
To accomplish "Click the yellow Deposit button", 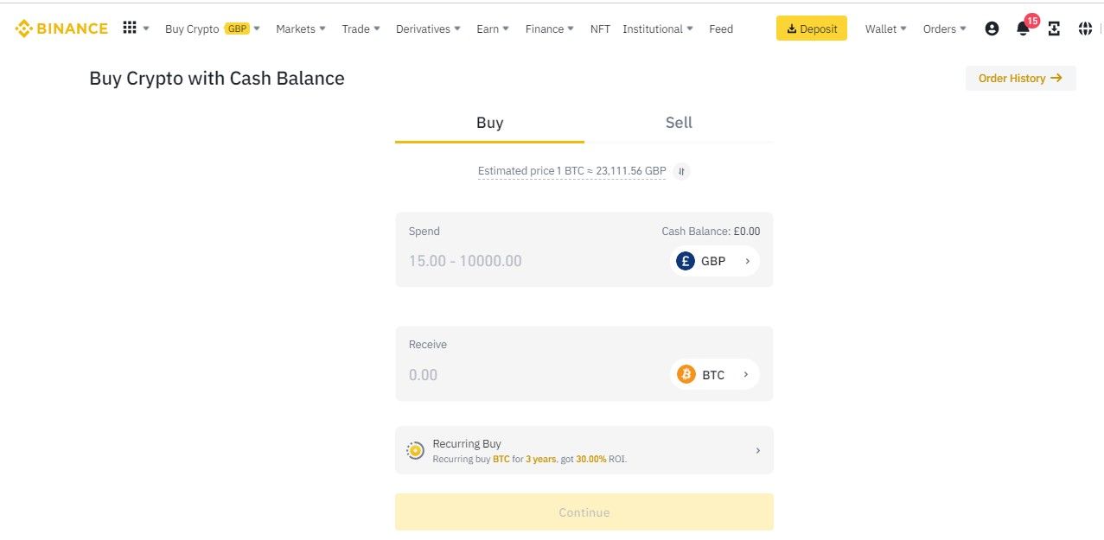I will (x=812, y=29).
